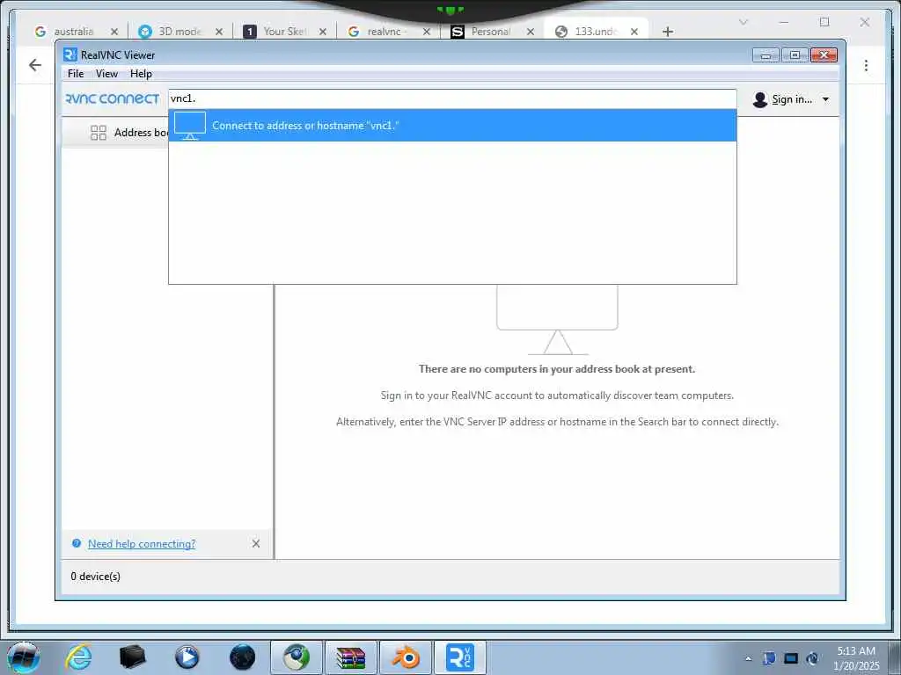This screenshot has width=901, height=675.
Task: Open the dark globe taskbar icon
Action: tap(242, 657)
